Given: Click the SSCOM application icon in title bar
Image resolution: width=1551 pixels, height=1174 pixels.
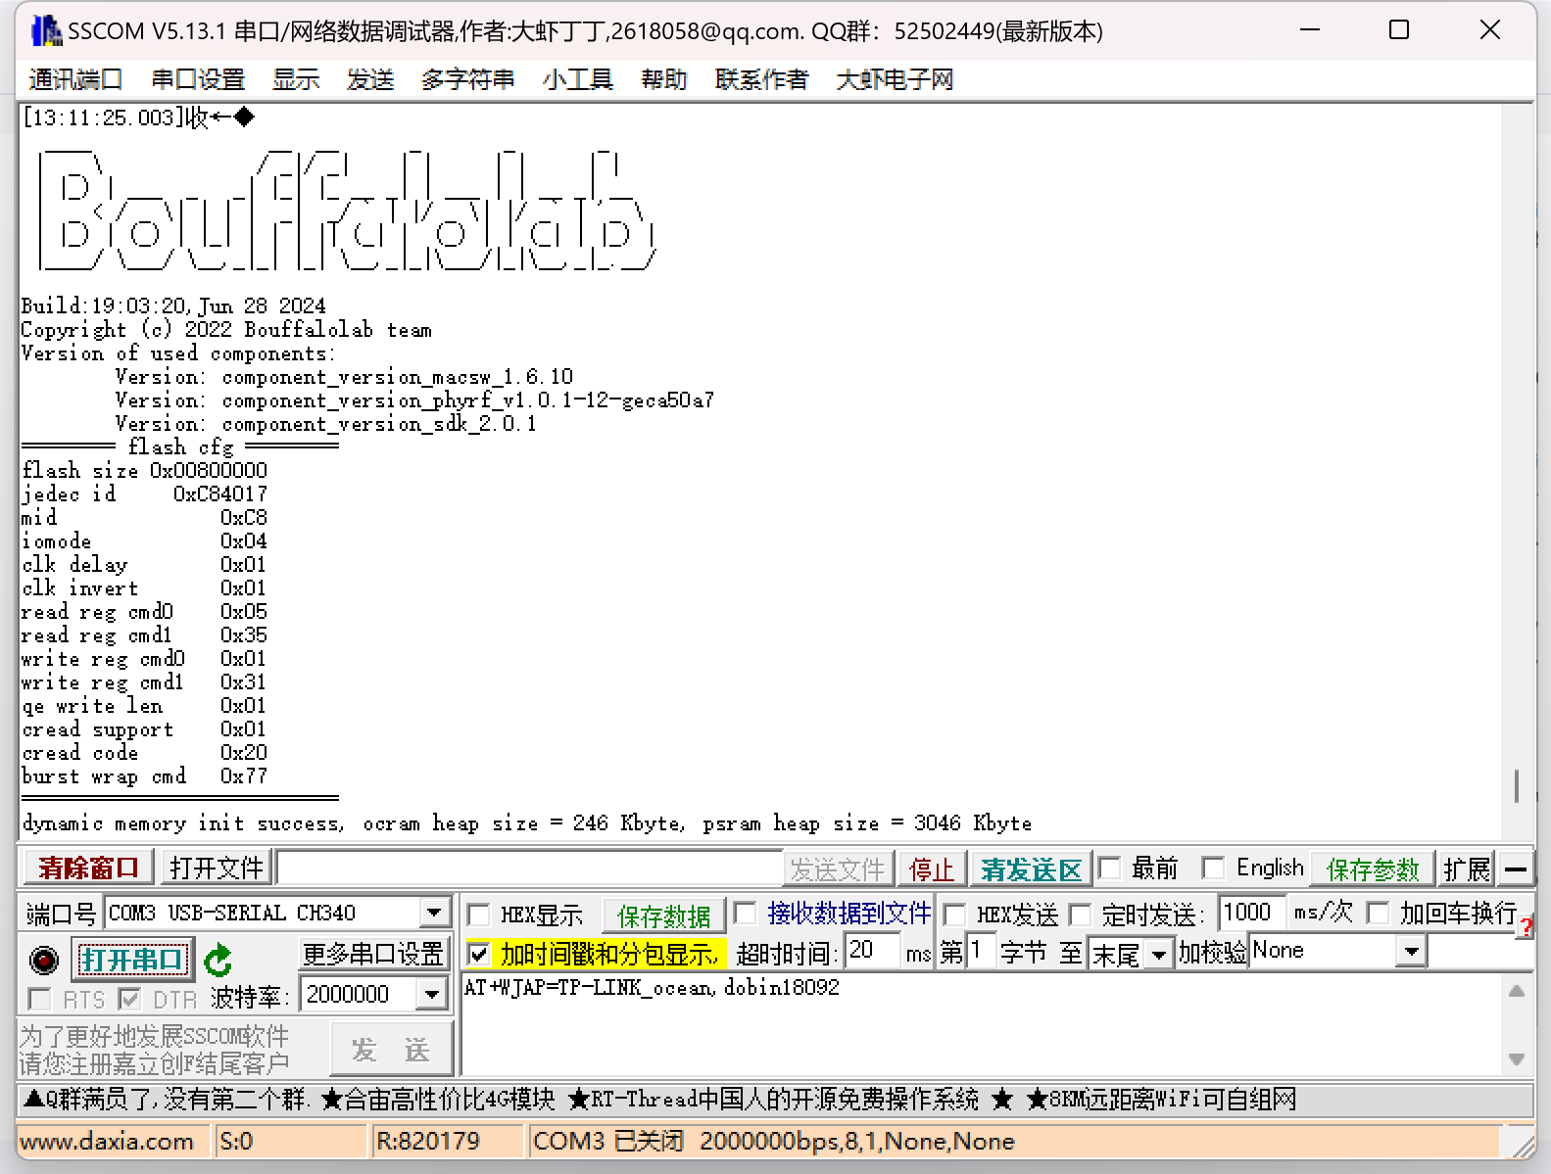Looking at the screenshot, I should pyautogui.click(x=46, y=30).
